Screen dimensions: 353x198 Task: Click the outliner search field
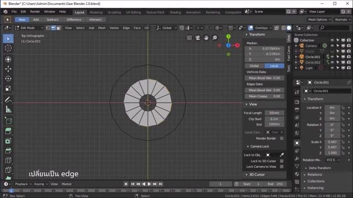click(334, 28)
